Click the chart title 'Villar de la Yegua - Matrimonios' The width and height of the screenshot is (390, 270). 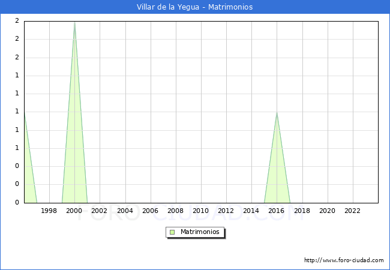pyautogui.click(x=194, y=7)
